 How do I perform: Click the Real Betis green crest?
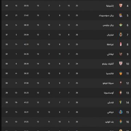(121, 25)
